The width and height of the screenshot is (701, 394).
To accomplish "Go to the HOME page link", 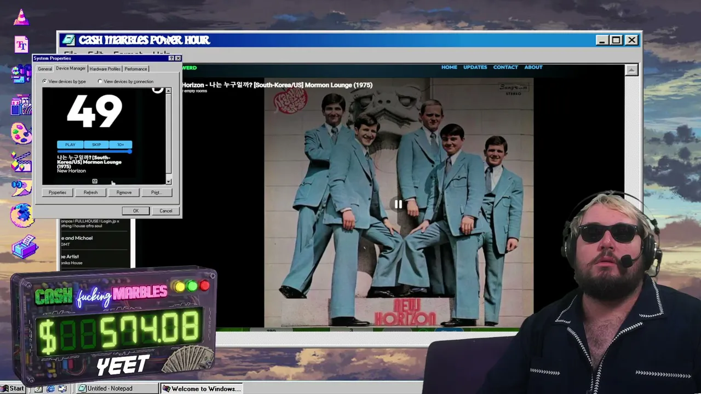I will tap(449, 67).
